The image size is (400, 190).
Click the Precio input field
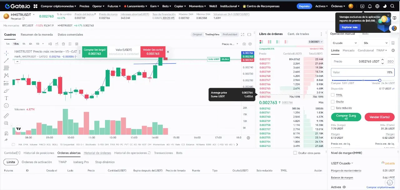[x=358, y=62]
